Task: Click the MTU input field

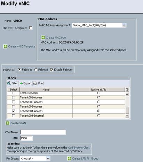Action: click(x=26, y=138)
